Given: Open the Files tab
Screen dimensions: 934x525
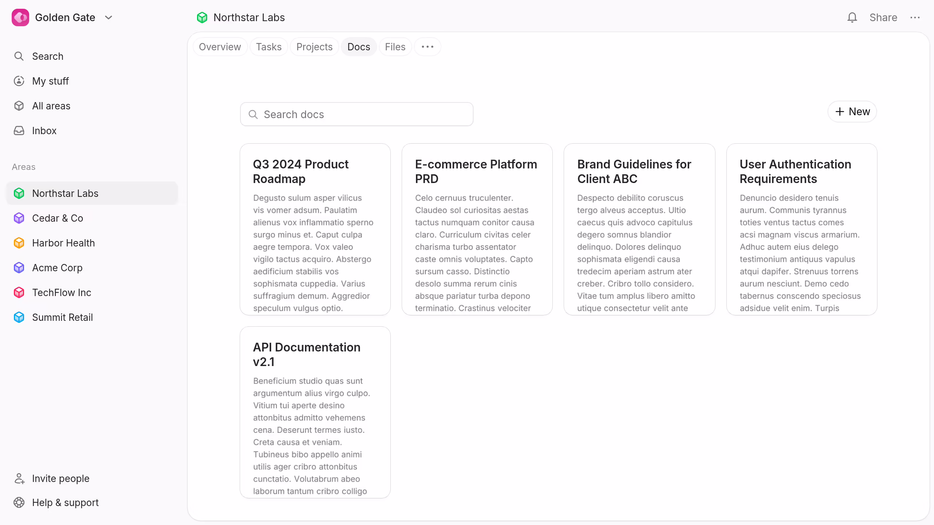Looking at the screenshot, I should pos(395,47).
